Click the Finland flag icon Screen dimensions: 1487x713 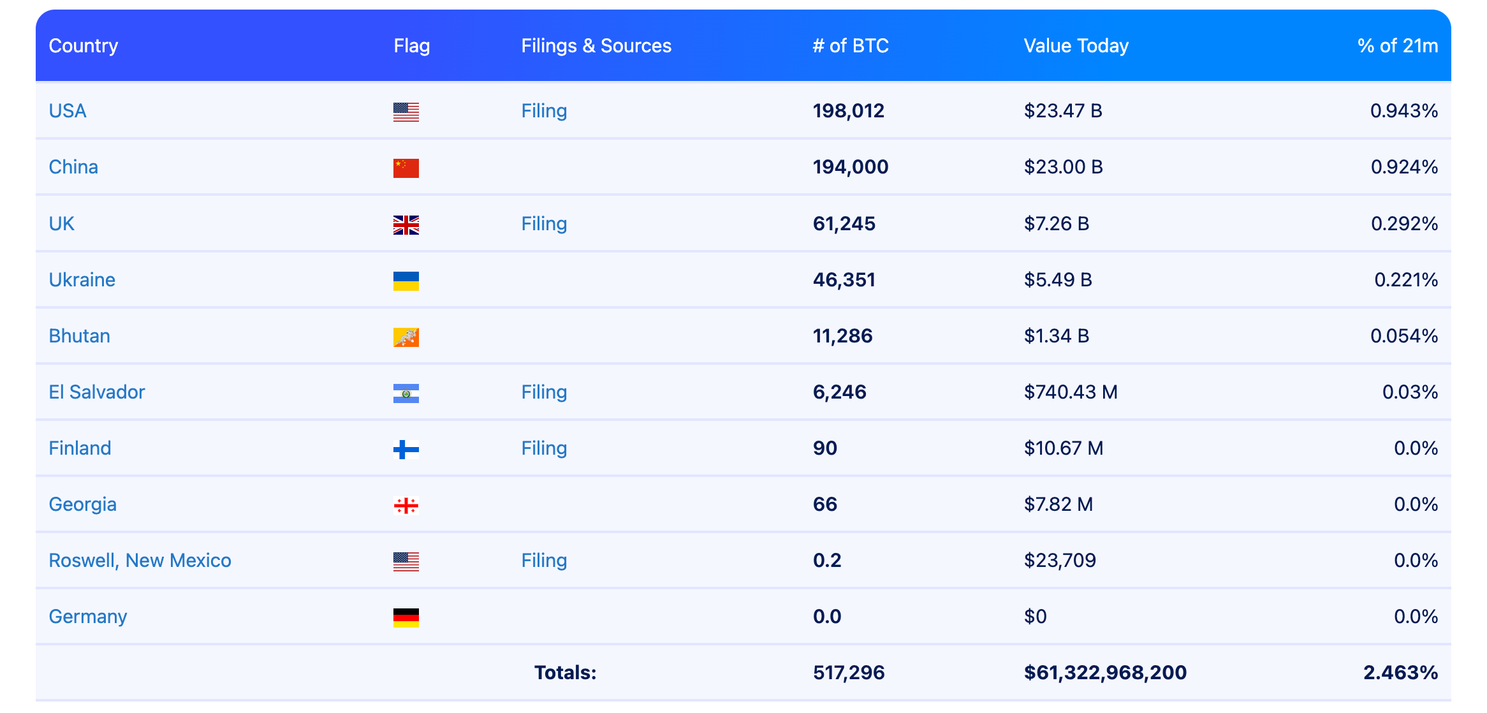(x=406, y=449)
